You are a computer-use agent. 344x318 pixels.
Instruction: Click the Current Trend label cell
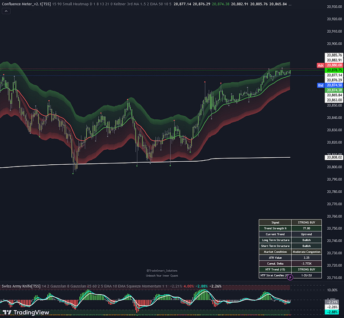point(275,234)
